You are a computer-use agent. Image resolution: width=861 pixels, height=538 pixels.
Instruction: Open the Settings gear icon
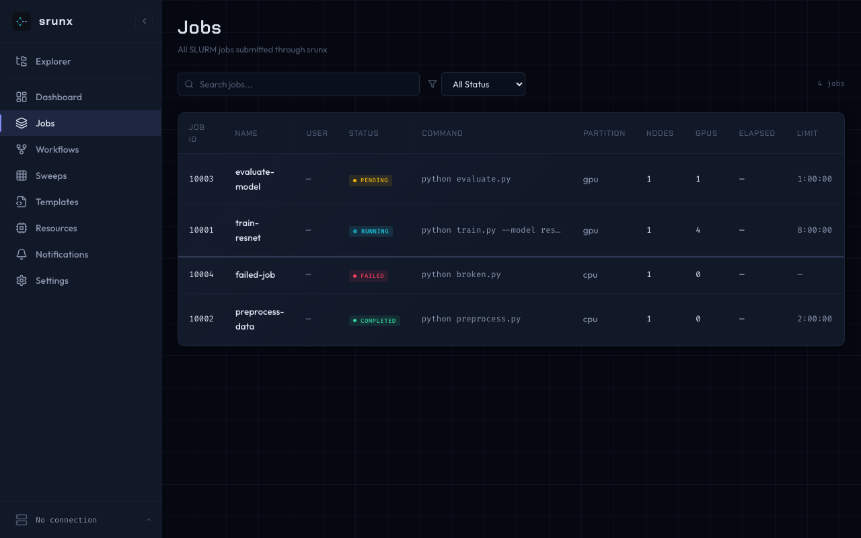click(x=22, y=280)
